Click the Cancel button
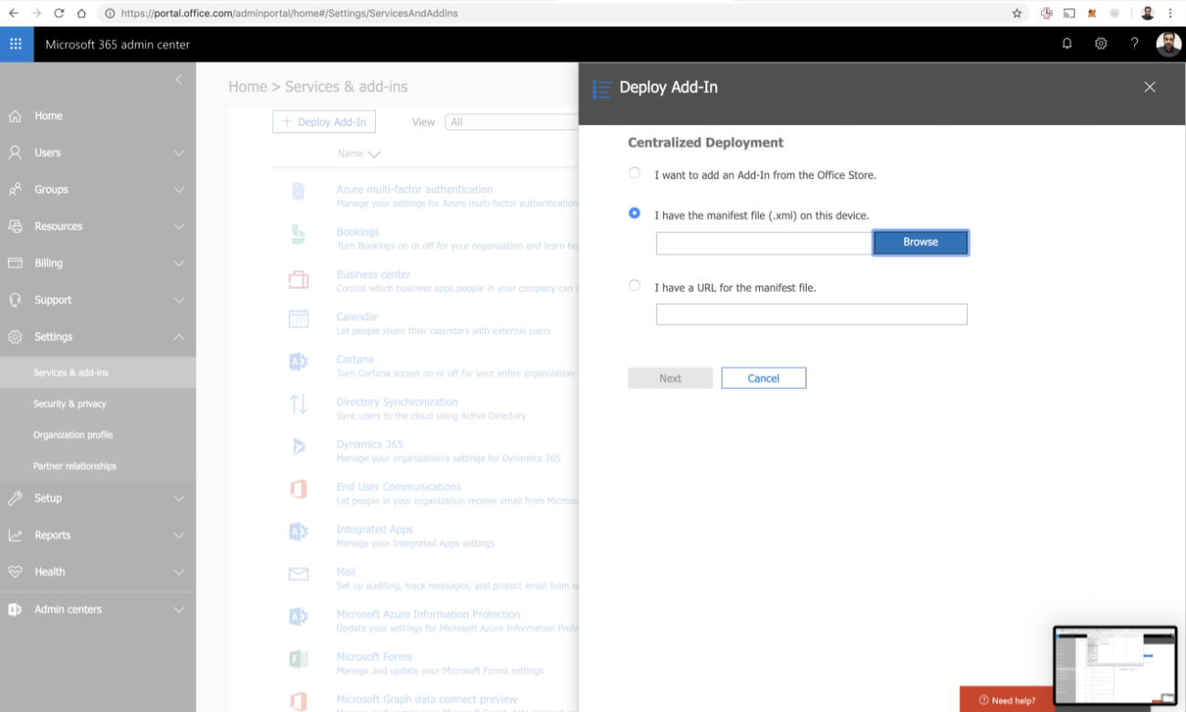Screen dimensions: 1186x712 764,378
